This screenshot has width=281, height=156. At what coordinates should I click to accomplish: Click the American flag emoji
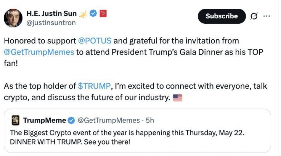click(x=177, y=98)
